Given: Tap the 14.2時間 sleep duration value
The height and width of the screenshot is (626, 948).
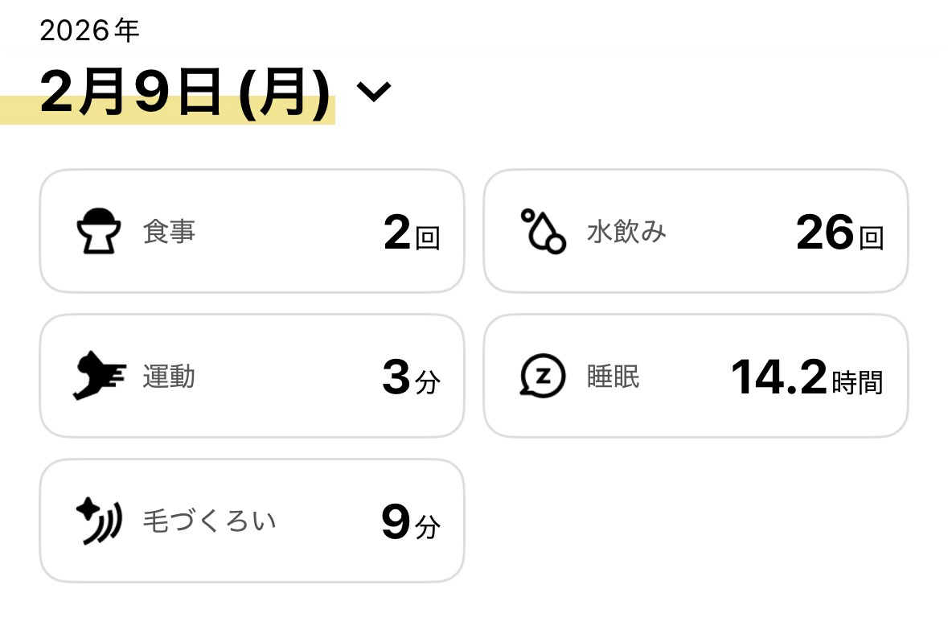Looking at the screenshot, I should (x=806, y=378).
